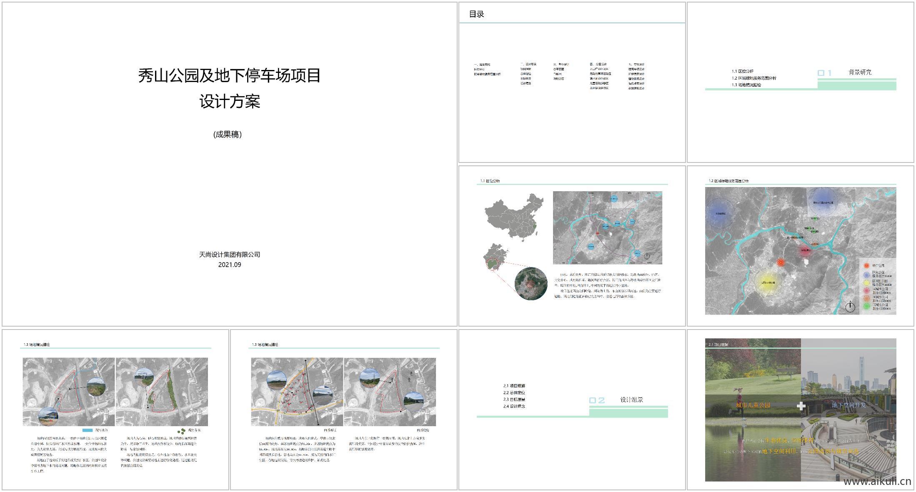The image size is (916, 492).
Task: Click the north arrow compass icon on the 1.1 location map
Action: [648, 256]
